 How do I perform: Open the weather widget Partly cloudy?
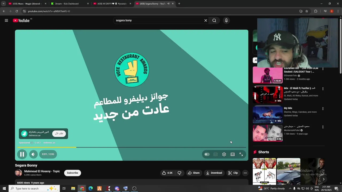271,189
